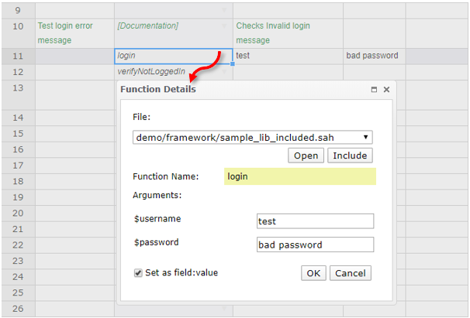Click the bad password cell
Image resolution: width=470 pixels, height=318 pixels.
[x=374, y=56]
